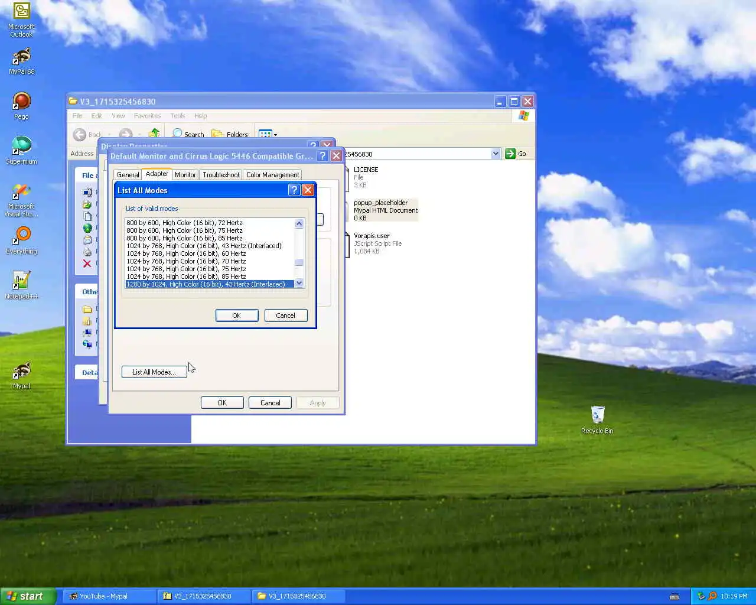Click the Up folder icon in Explorer toolbar
The image size is (756, 605).
click(154, 134)
